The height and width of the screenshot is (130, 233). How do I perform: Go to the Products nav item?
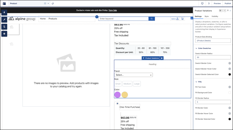pyautogui.click(x=53, y=19)
